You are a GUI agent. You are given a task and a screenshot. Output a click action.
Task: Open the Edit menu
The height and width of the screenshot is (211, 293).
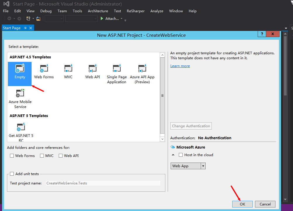click(18, 11)
